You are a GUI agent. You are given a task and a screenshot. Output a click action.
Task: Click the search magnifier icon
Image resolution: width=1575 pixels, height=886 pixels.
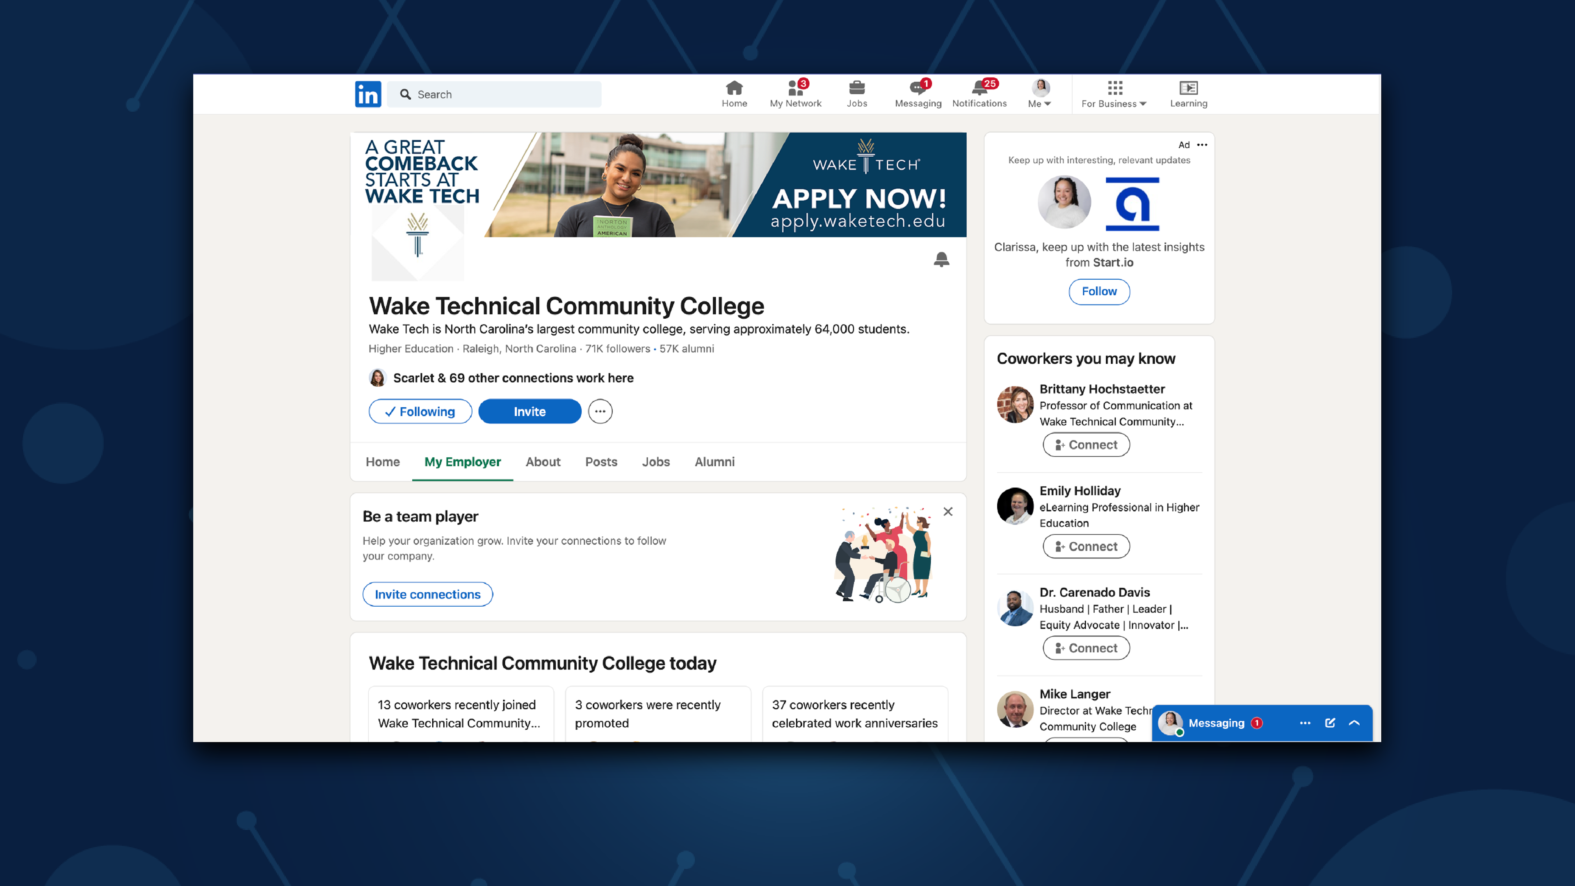tap(405, 94)
